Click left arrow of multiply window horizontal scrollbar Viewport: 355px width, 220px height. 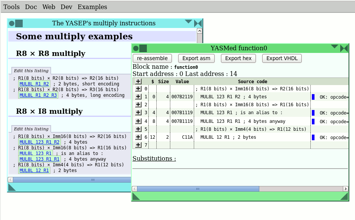click(x=11, y=180)
